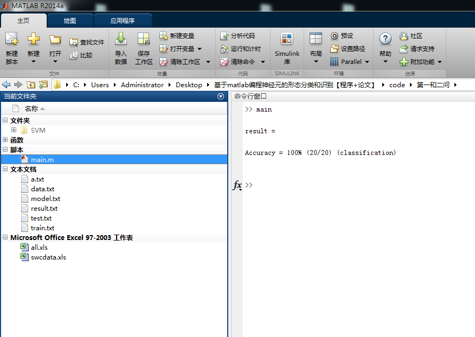The width and height of the screenshot is (475, 337).
Task: Select model.txt file
Action: click(46, 199)
